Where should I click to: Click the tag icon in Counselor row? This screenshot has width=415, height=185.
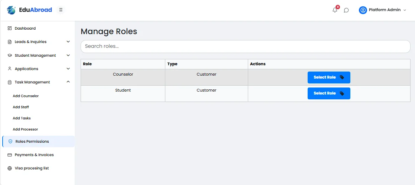342,77
